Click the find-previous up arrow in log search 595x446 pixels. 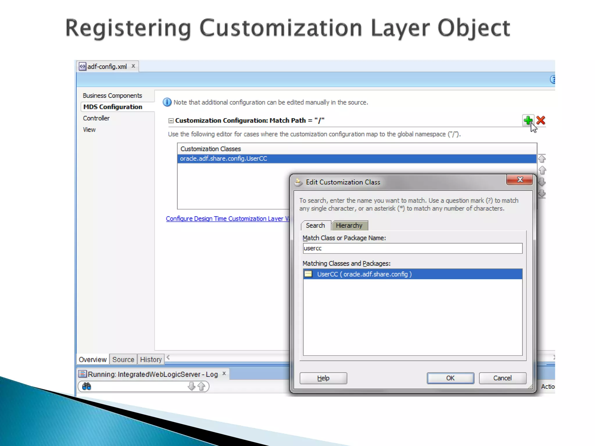coord(202,386)
